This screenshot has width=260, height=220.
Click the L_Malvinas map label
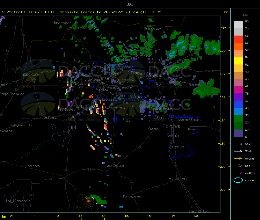114,107
